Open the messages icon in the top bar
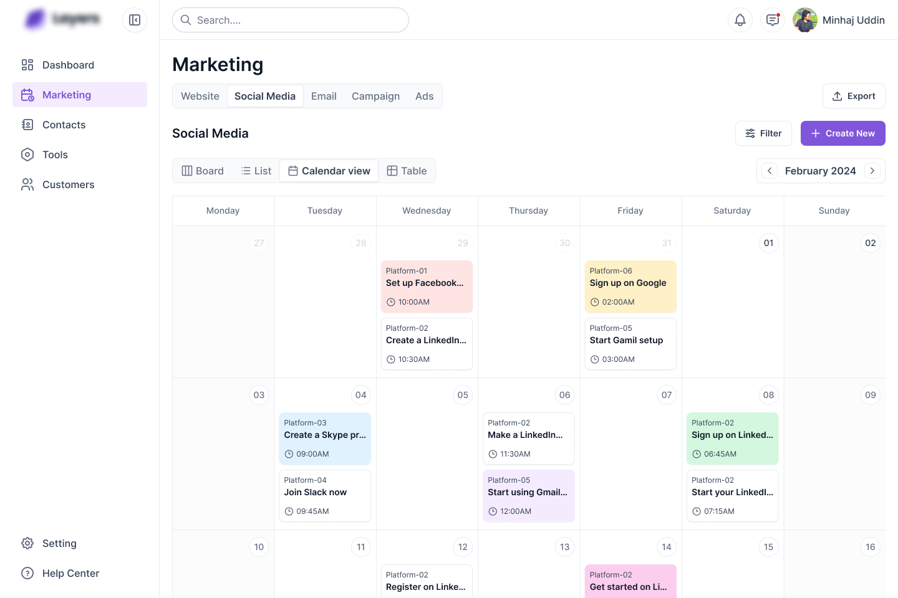Image resolution: width=898 pixels, height=598 pixels. (773, 20)
